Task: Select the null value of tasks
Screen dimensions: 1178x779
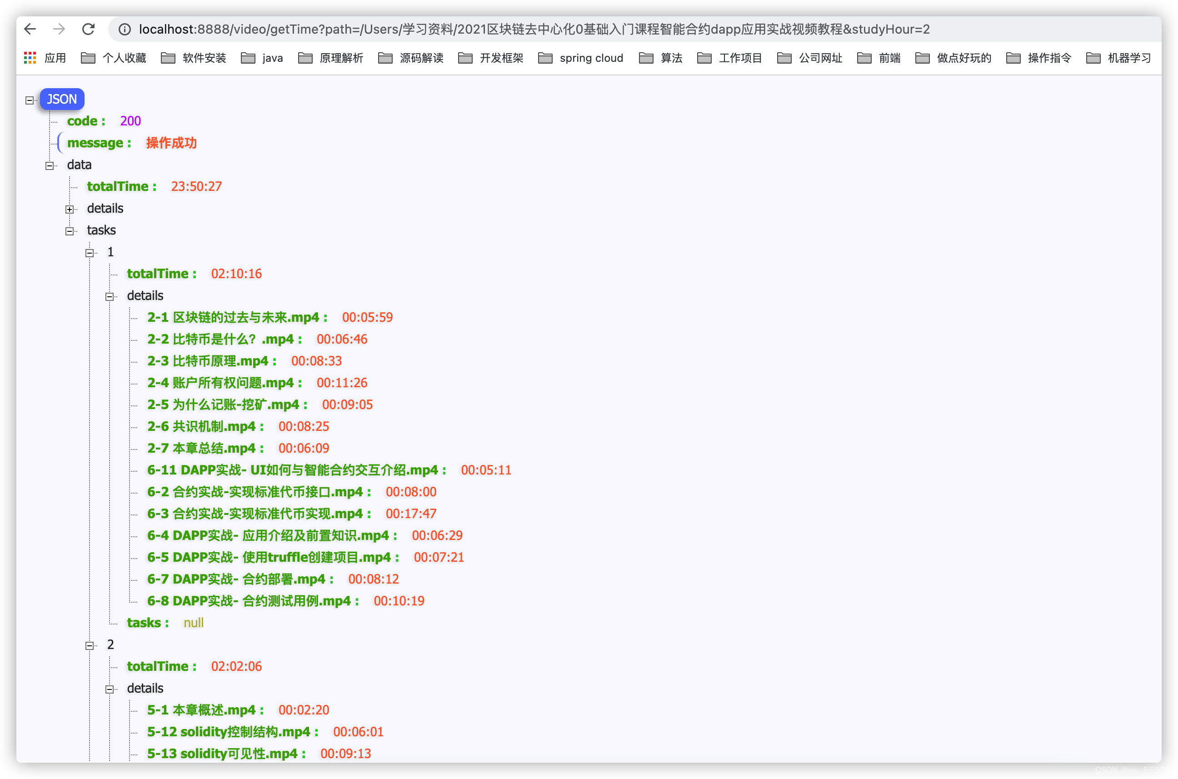Action: pos(194,624)
